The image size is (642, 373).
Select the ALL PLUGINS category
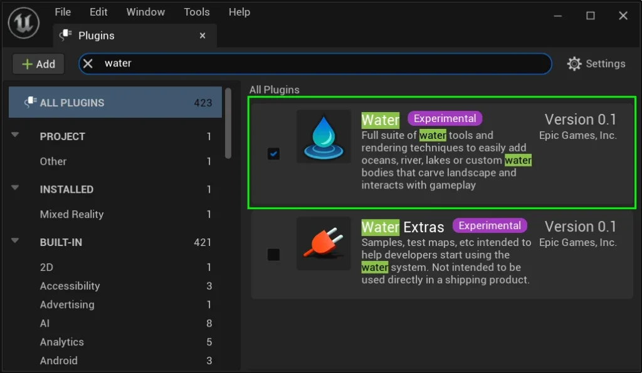115,103
